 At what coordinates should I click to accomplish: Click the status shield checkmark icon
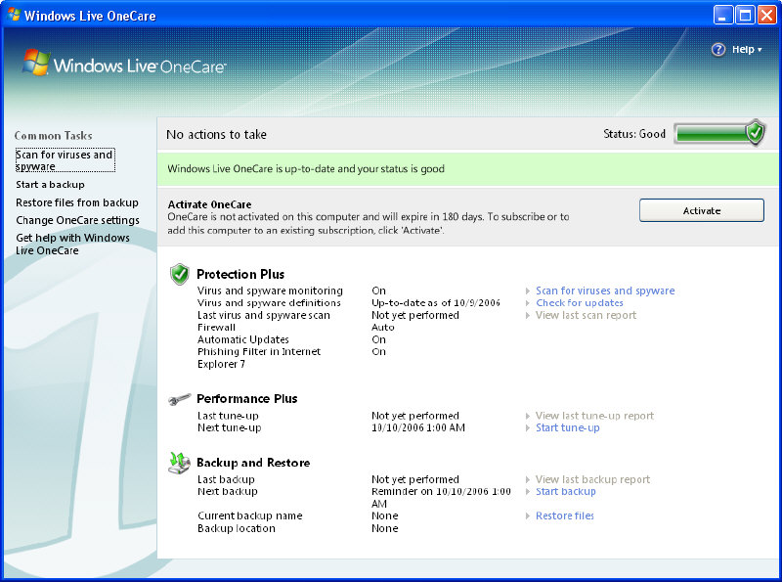(x=755, y=132)
